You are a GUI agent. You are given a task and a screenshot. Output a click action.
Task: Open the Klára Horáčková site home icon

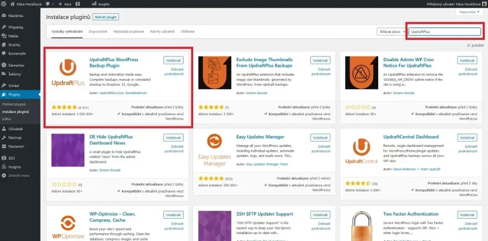point(12,4)
